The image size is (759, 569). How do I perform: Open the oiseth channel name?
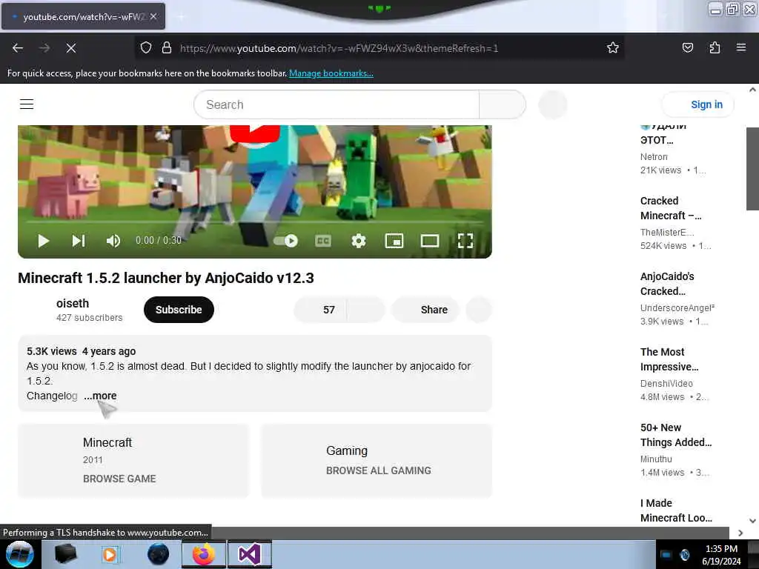point(73,303)
